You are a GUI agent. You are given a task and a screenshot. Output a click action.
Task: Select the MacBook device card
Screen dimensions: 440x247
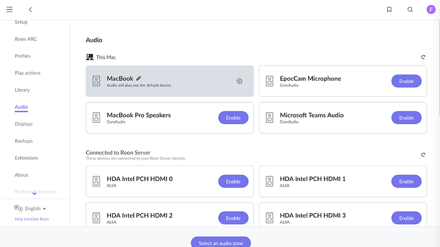pyautogui.click(x=170, y=81)
